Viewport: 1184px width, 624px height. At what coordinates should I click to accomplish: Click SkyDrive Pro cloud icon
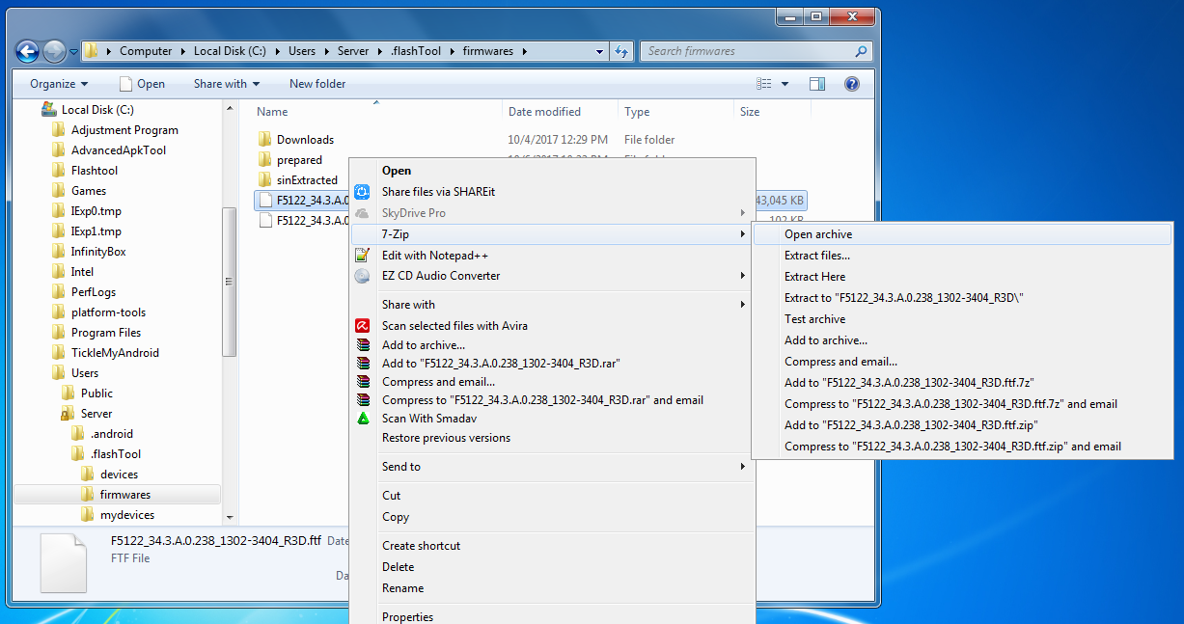click(x=362, y=213)
